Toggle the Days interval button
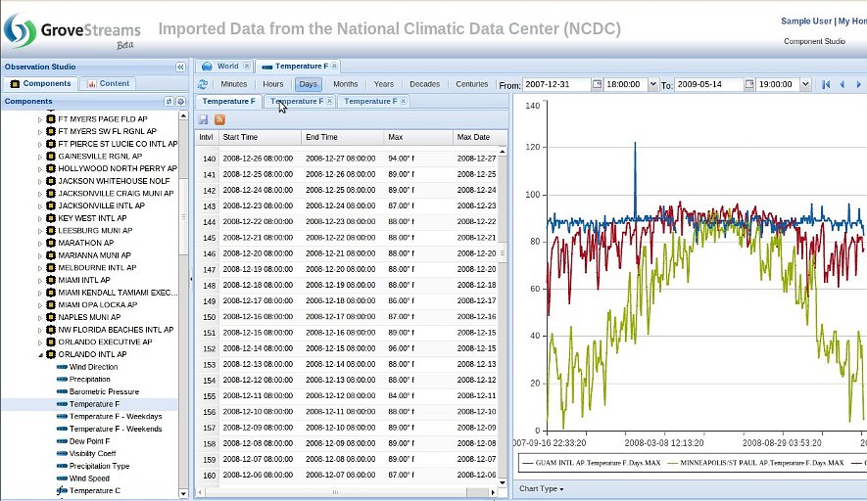Viewport: 867px width, 501px height. [309, 85]
